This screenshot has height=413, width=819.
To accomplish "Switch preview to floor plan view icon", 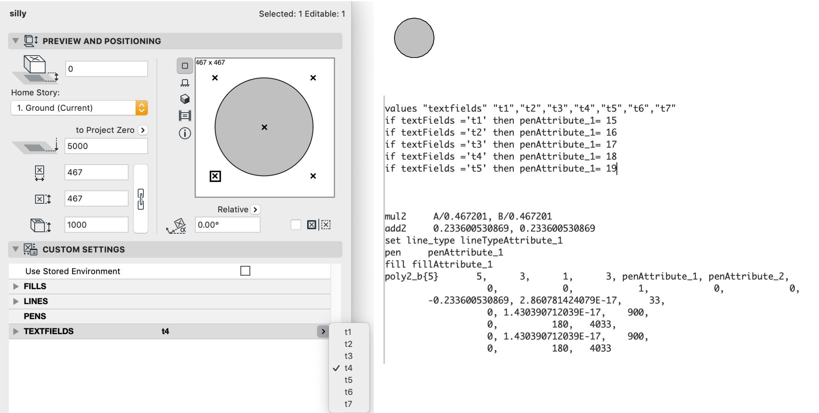I will (184, 83).
